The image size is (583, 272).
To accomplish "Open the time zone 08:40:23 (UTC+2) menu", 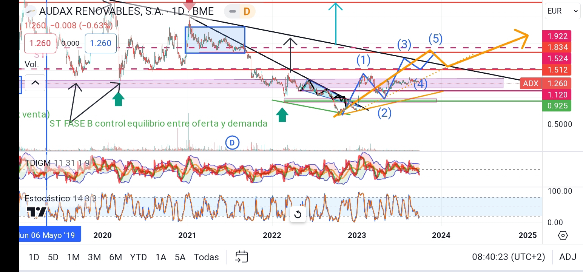I will pos(509,257).
